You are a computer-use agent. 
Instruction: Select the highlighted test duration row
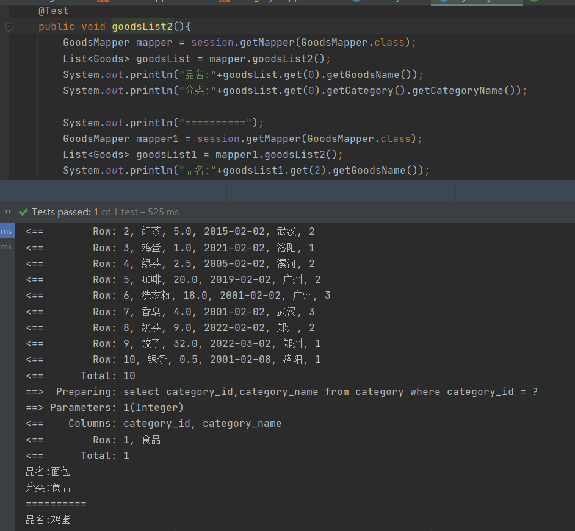point(7,232)
